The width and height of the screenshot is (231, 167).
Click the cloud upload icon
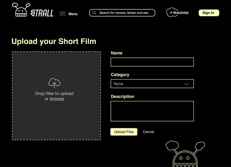coord(54,83)
